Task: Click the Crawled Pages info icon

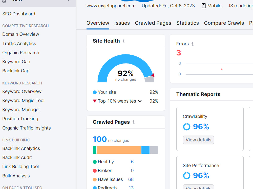Action: (x=134, y=122)
